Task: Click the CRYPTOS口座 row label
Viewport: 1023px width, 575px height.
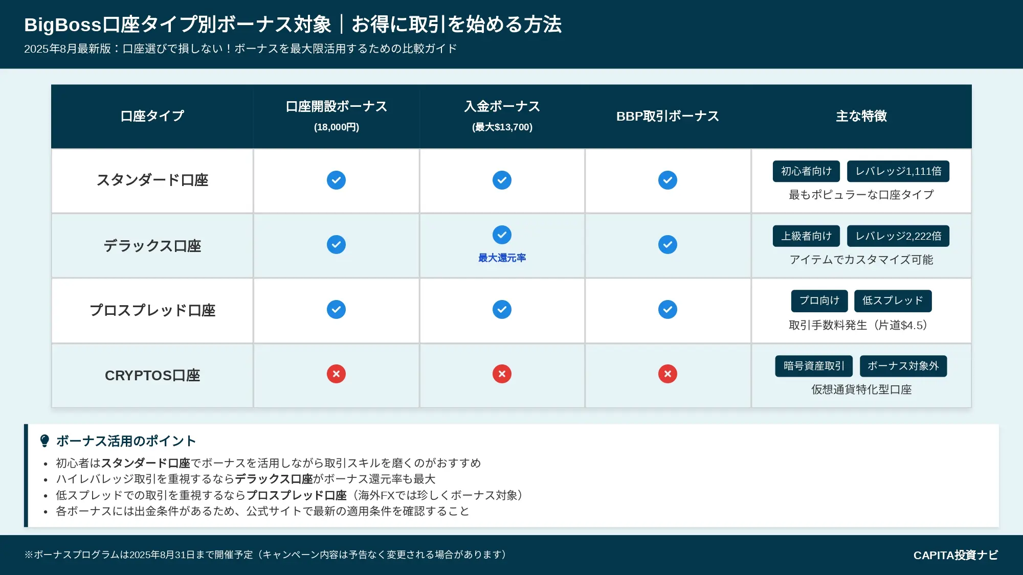Action: click(152, 376)
